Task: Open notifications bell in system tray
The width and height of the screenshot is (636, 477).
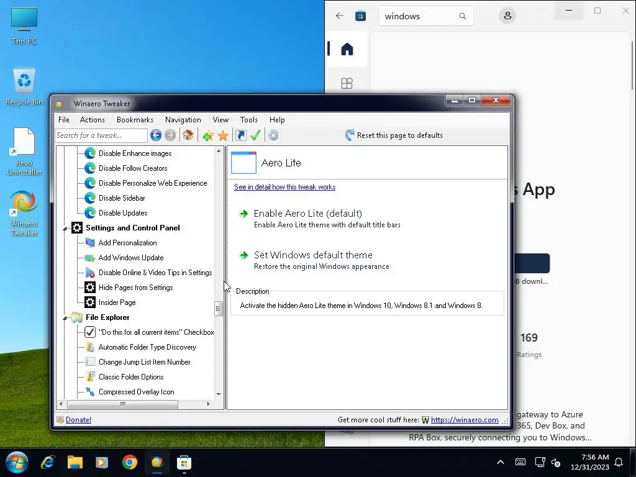Action: pyautogui.click(x=619, y=462)
